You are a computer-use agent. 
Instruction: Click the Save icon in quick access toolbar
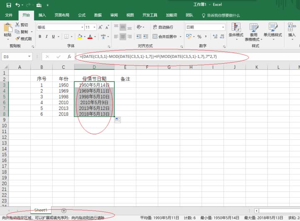click(x=9, y=5)
